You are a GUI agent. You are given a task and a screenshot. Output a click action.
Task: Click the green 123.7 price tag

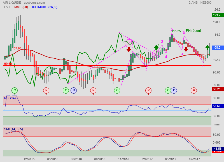pyautogui.click(x=217, y=15)
